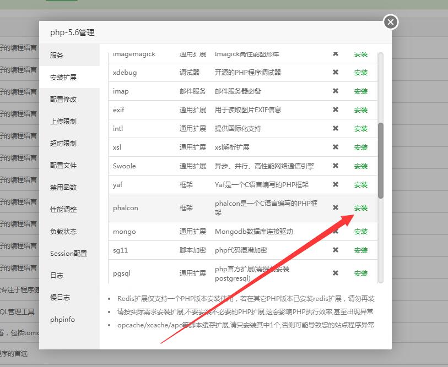Close the php-5.6 management dialog

point(390,22)
